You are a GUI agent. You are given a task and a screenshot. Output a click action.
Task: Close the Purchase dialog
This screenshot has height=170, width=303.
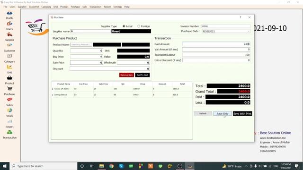(x=250, y=17)
